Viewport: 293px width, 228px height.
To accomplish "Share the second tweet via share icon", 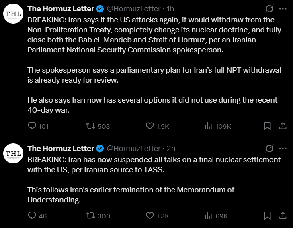I will pos(283,216).
